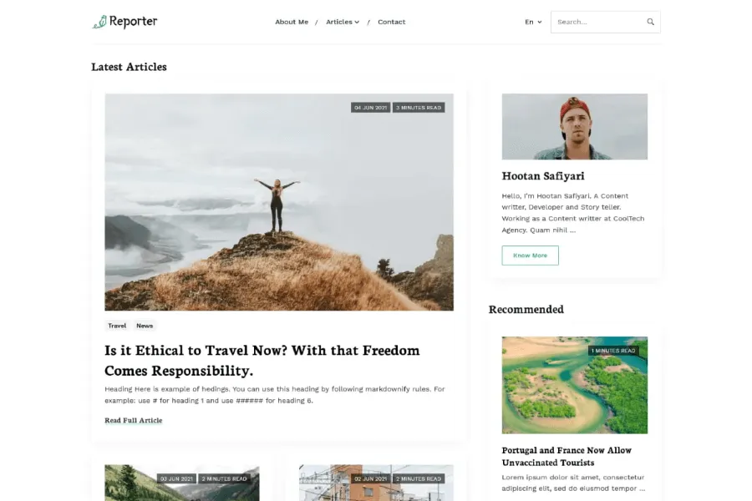Click the aerial river recommended thumbnail

(575, 385)
